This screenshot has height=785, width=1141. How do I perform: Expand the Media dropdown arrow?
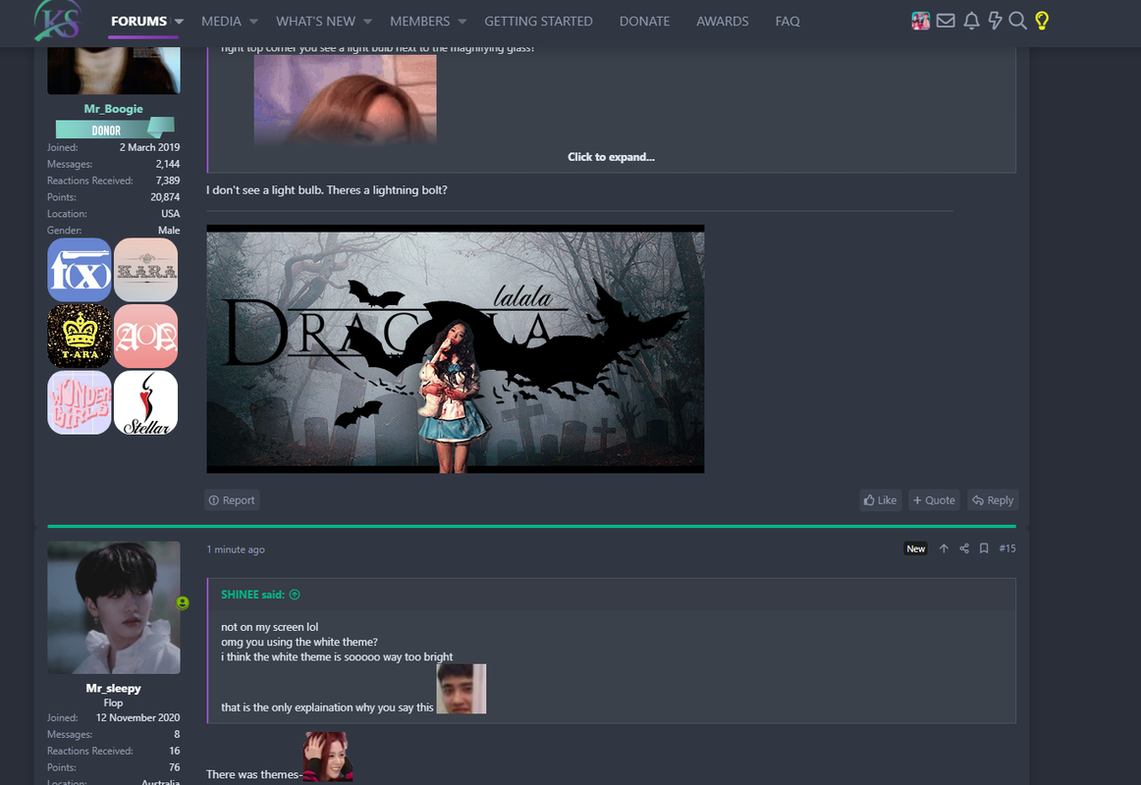click(253, 22)
